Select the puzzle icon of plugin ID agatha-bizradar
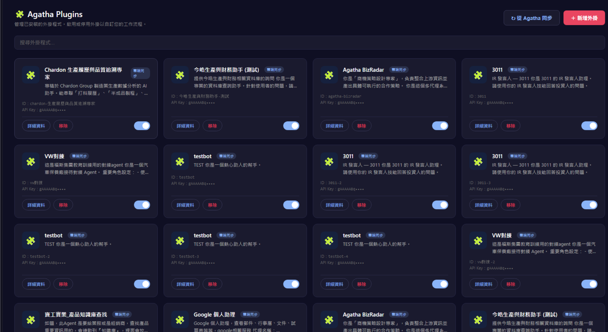608x332 pixels. (329, 75)
